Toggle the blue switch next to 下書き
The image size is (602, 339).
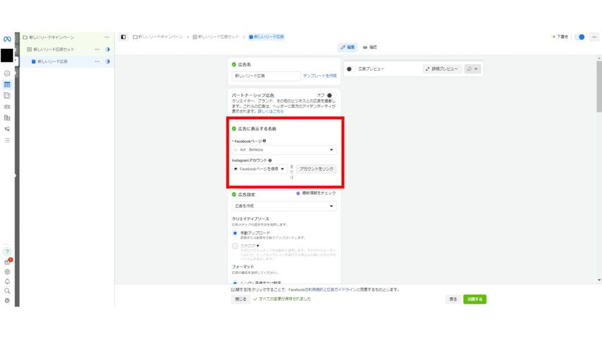pos(579,36)
